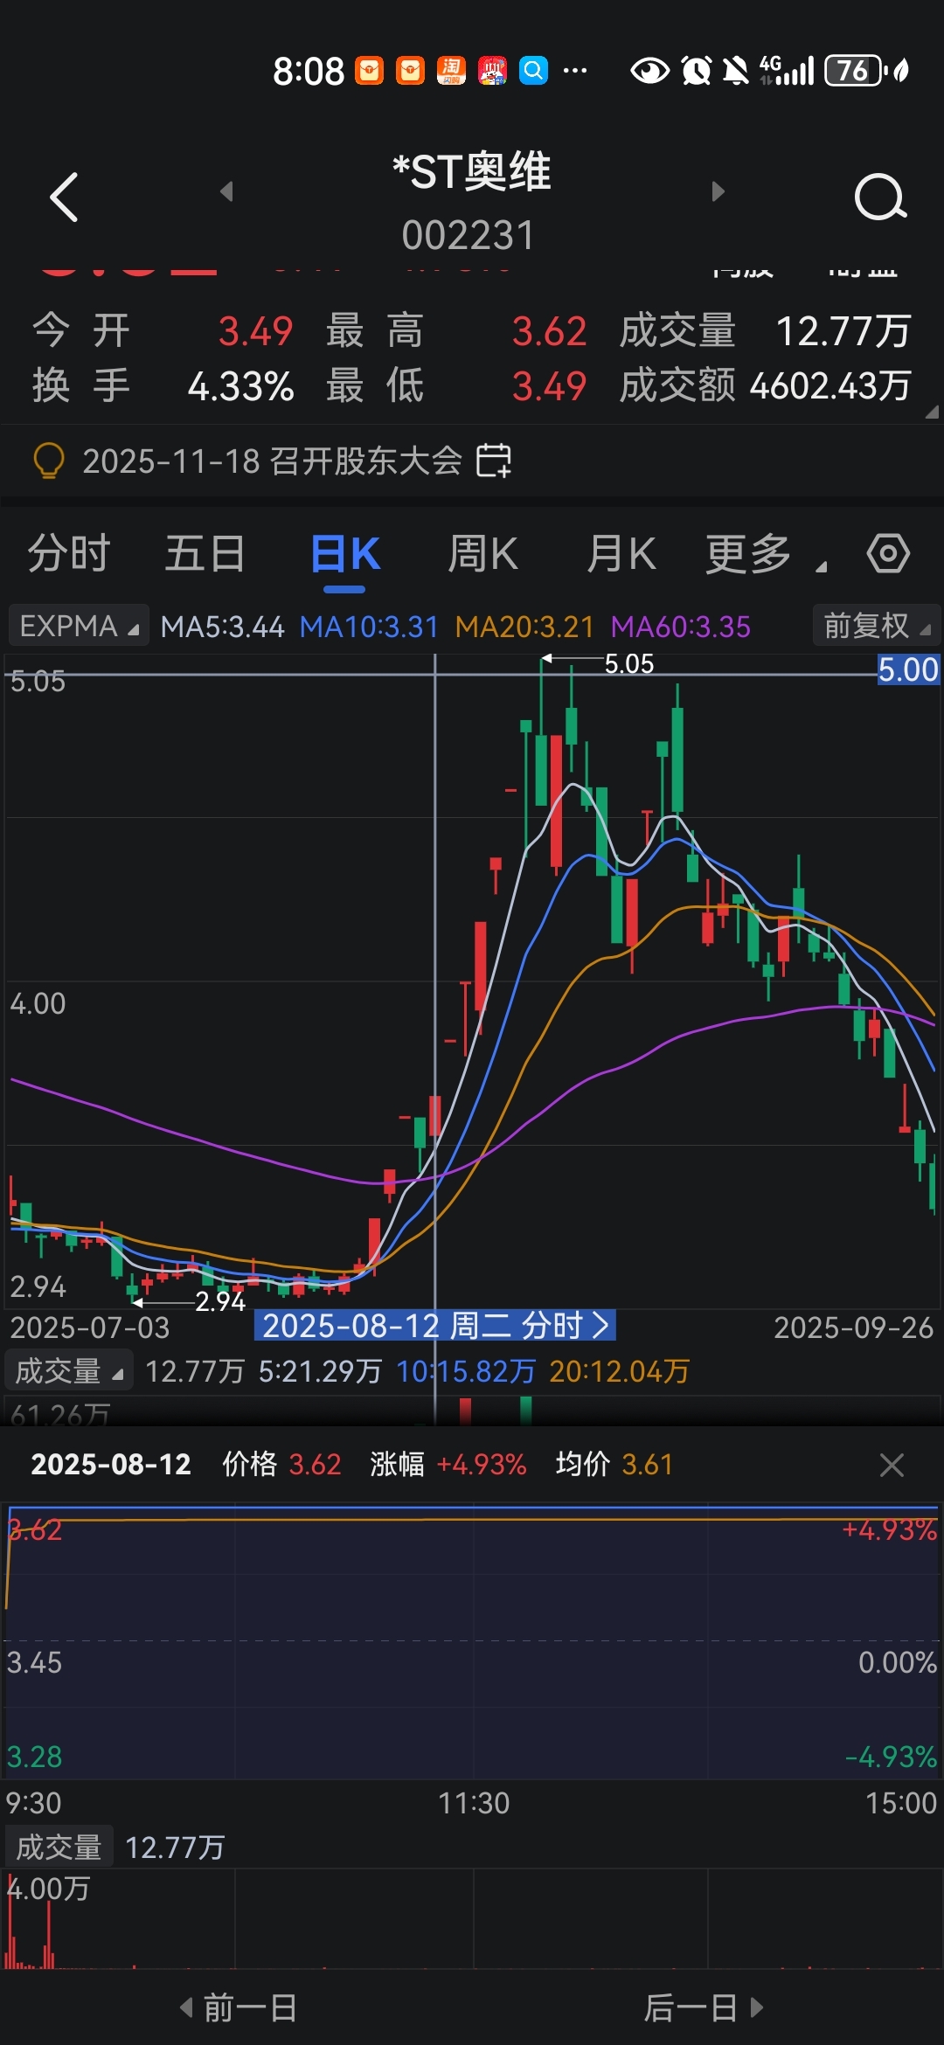944x2045 pixels.
Task: Tap the 2025-07-03 start date label
Action: (x=90, y=1328)
